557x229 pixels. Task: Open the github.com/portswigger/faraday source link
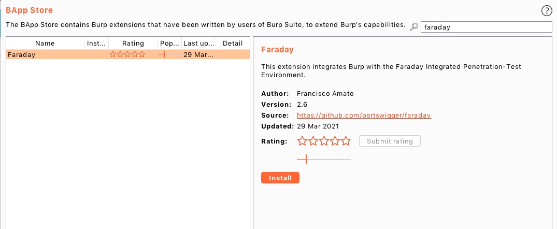[x=364, y=116]
